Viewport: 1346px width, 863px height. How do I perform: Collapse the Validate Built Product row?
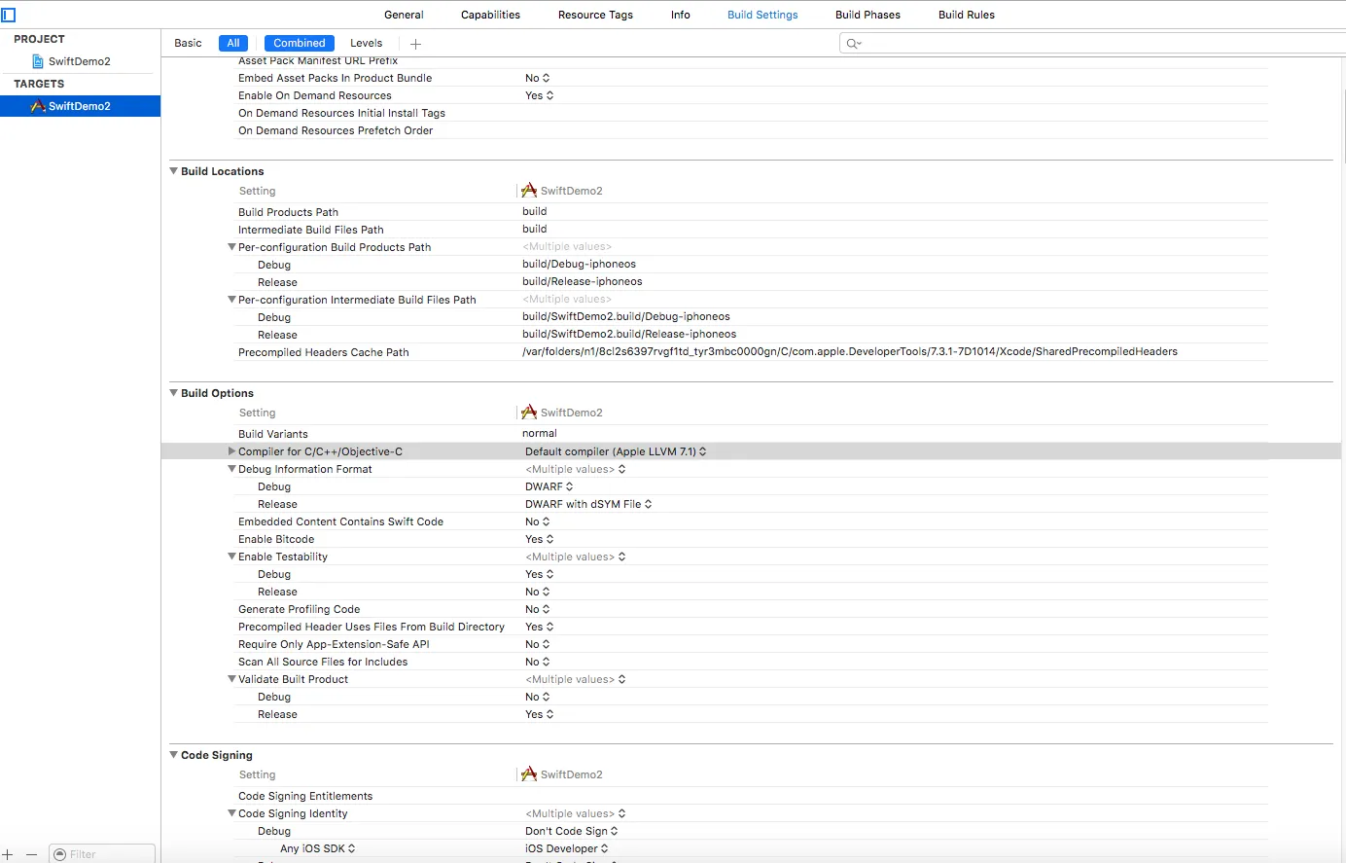[232, 679]
